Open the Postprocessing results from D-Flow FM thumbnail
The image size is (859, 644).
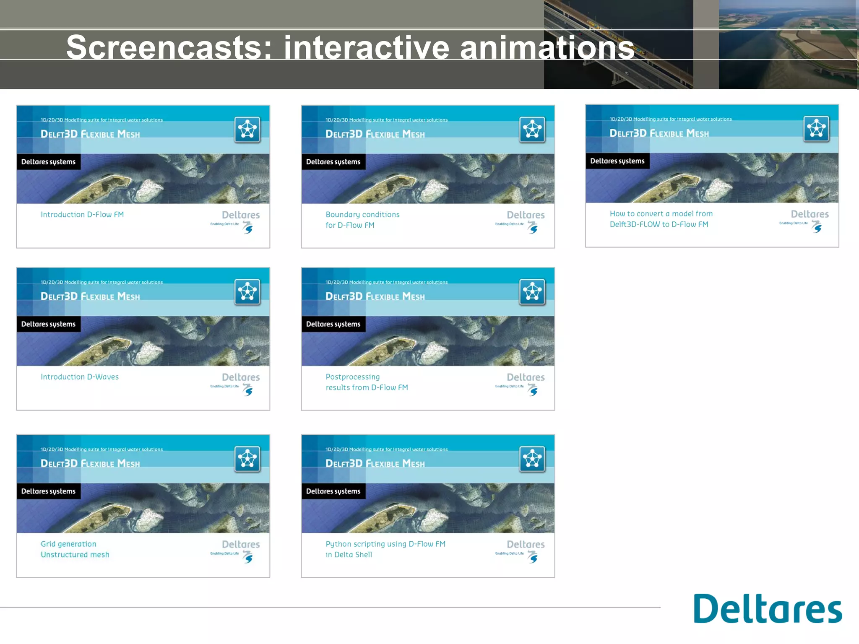click(x=428, y=339)
